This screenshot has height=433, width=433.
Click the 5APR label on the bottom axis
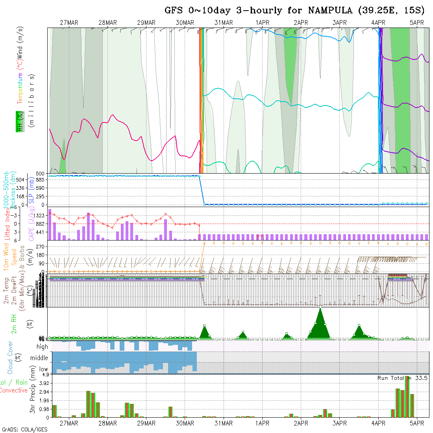pyautogui.click(x=416, y=423)
